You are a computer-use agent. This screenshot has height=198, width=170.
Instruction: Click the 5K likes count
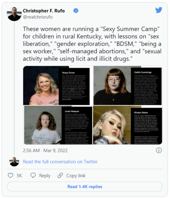tap(19, 175)
